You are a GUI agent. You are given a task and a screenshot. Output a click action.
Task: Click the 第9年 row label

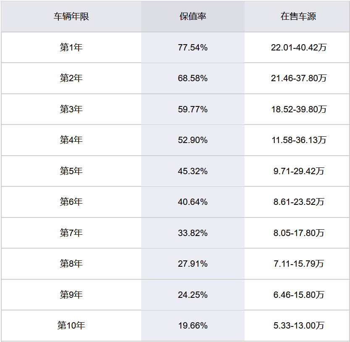(x=71, y=294)
